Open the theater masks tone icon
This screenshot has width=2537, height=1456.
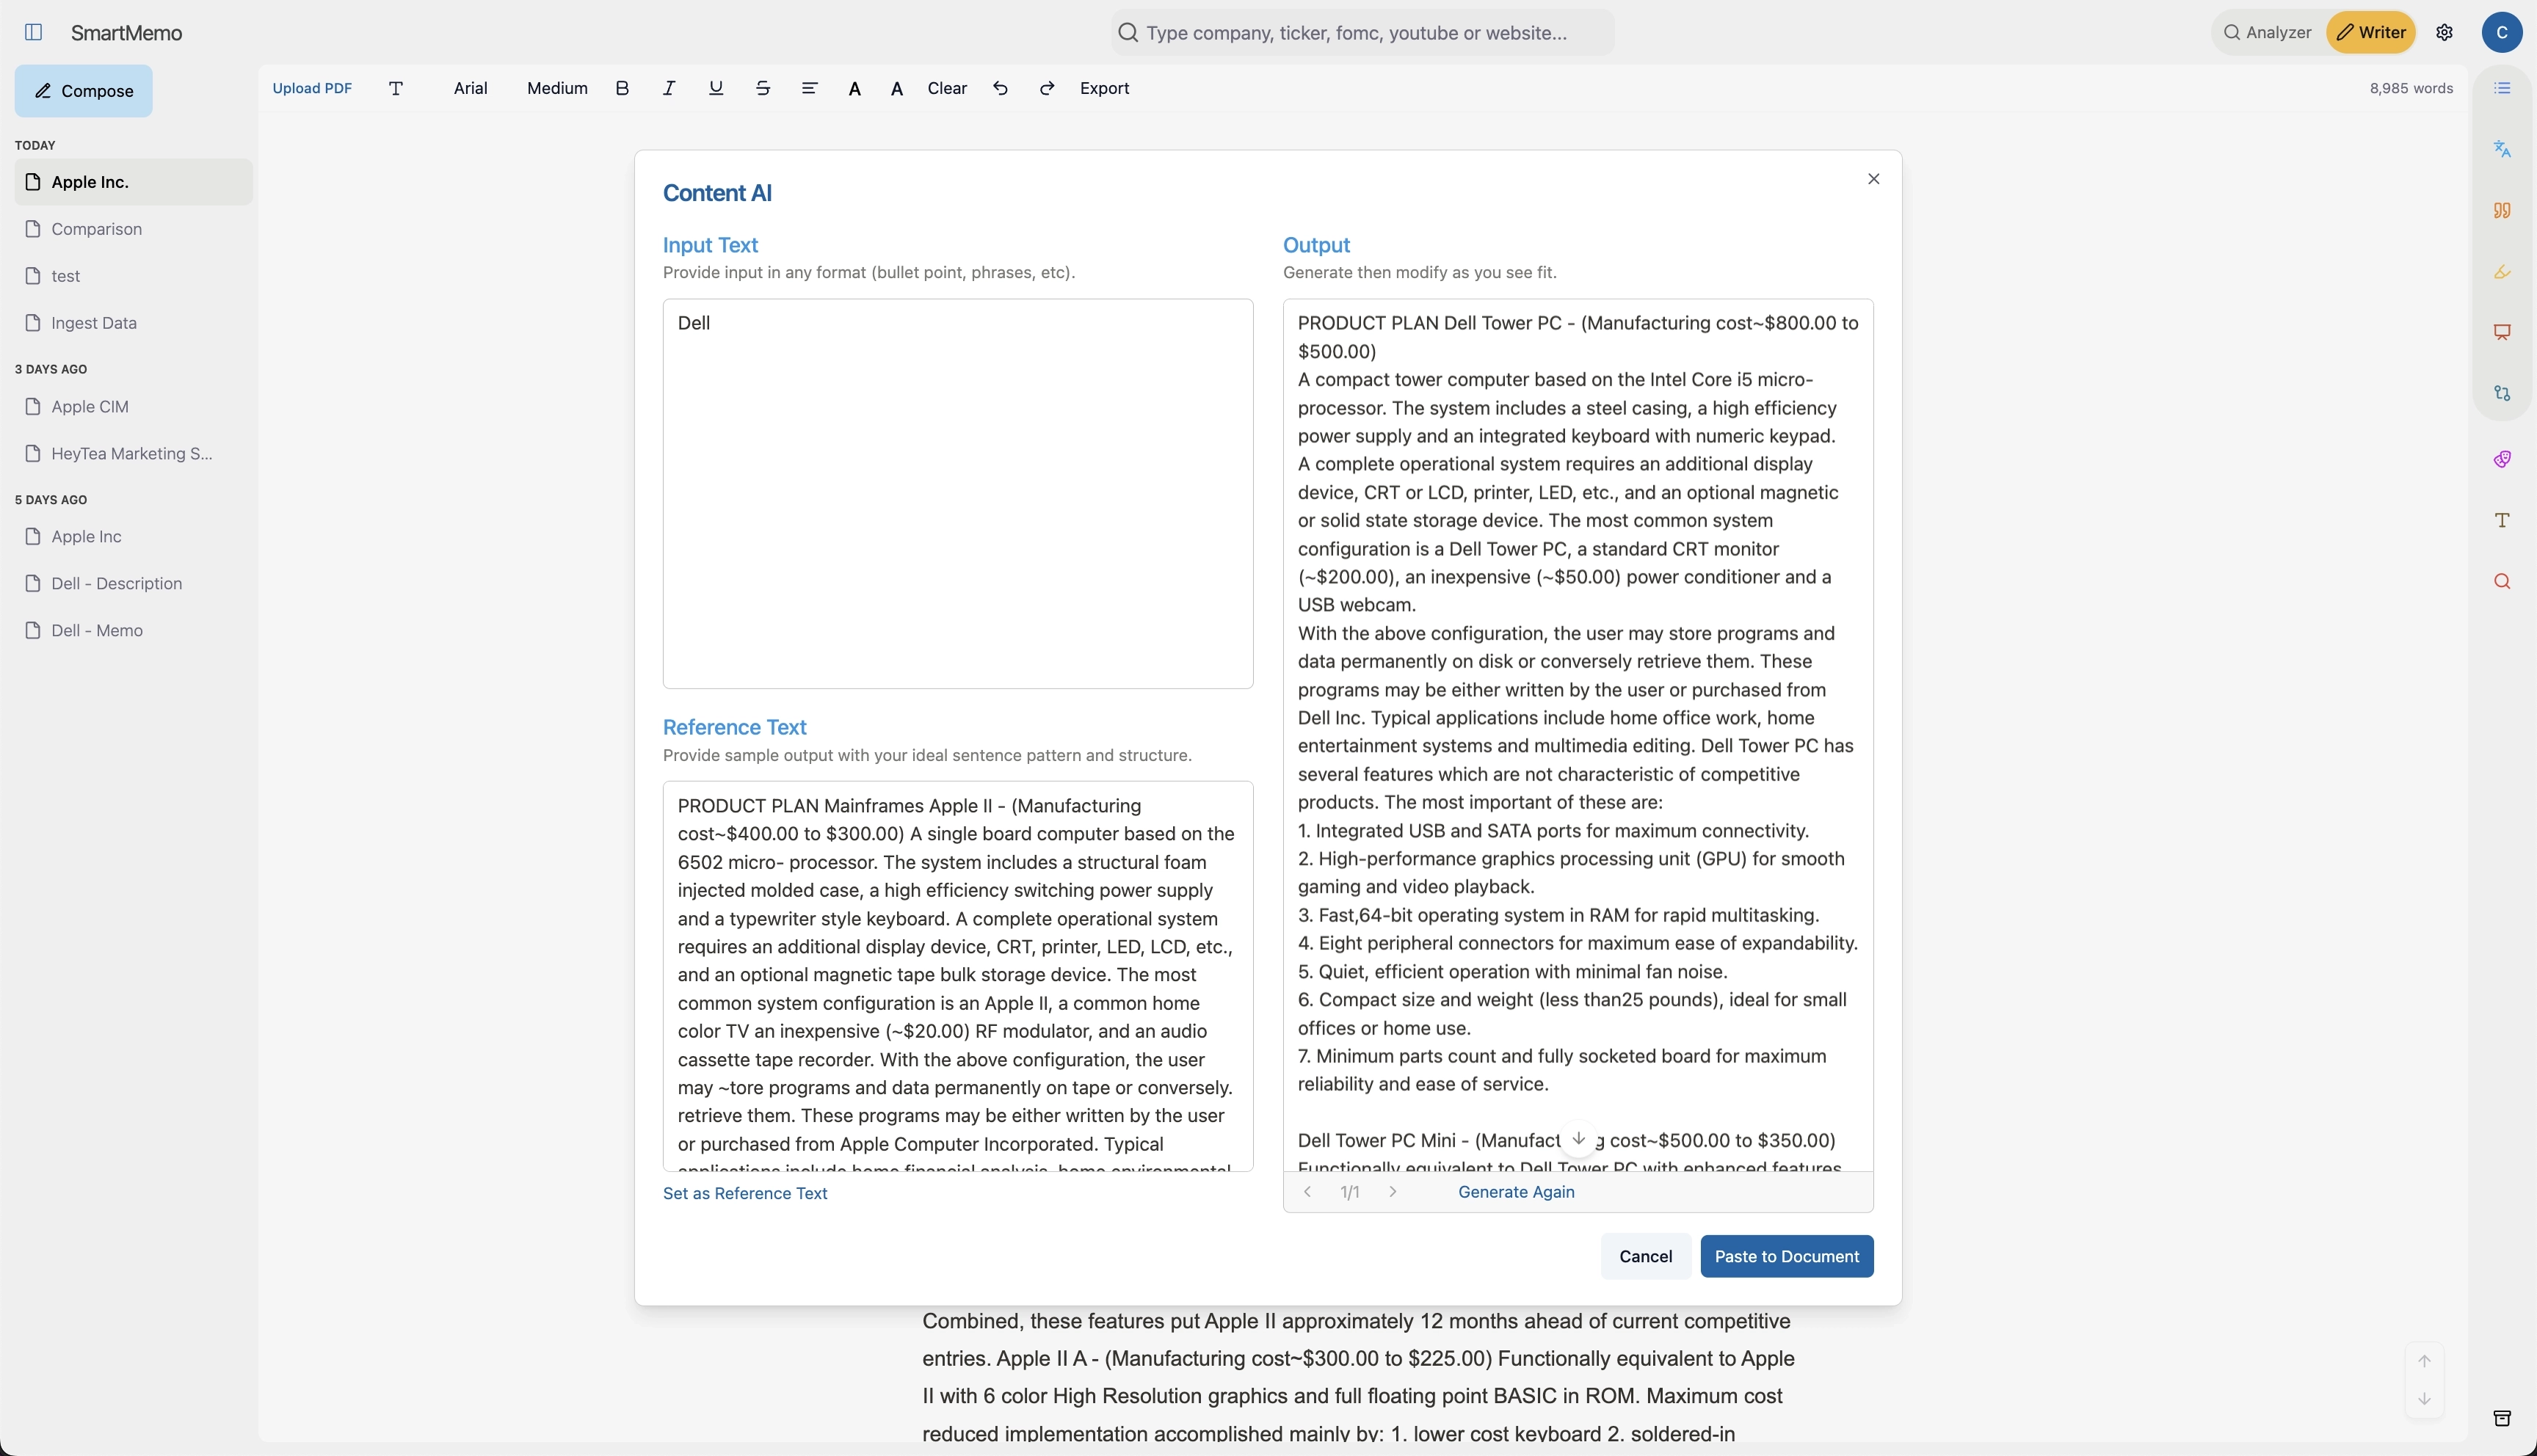click(x=2502, y=459)
